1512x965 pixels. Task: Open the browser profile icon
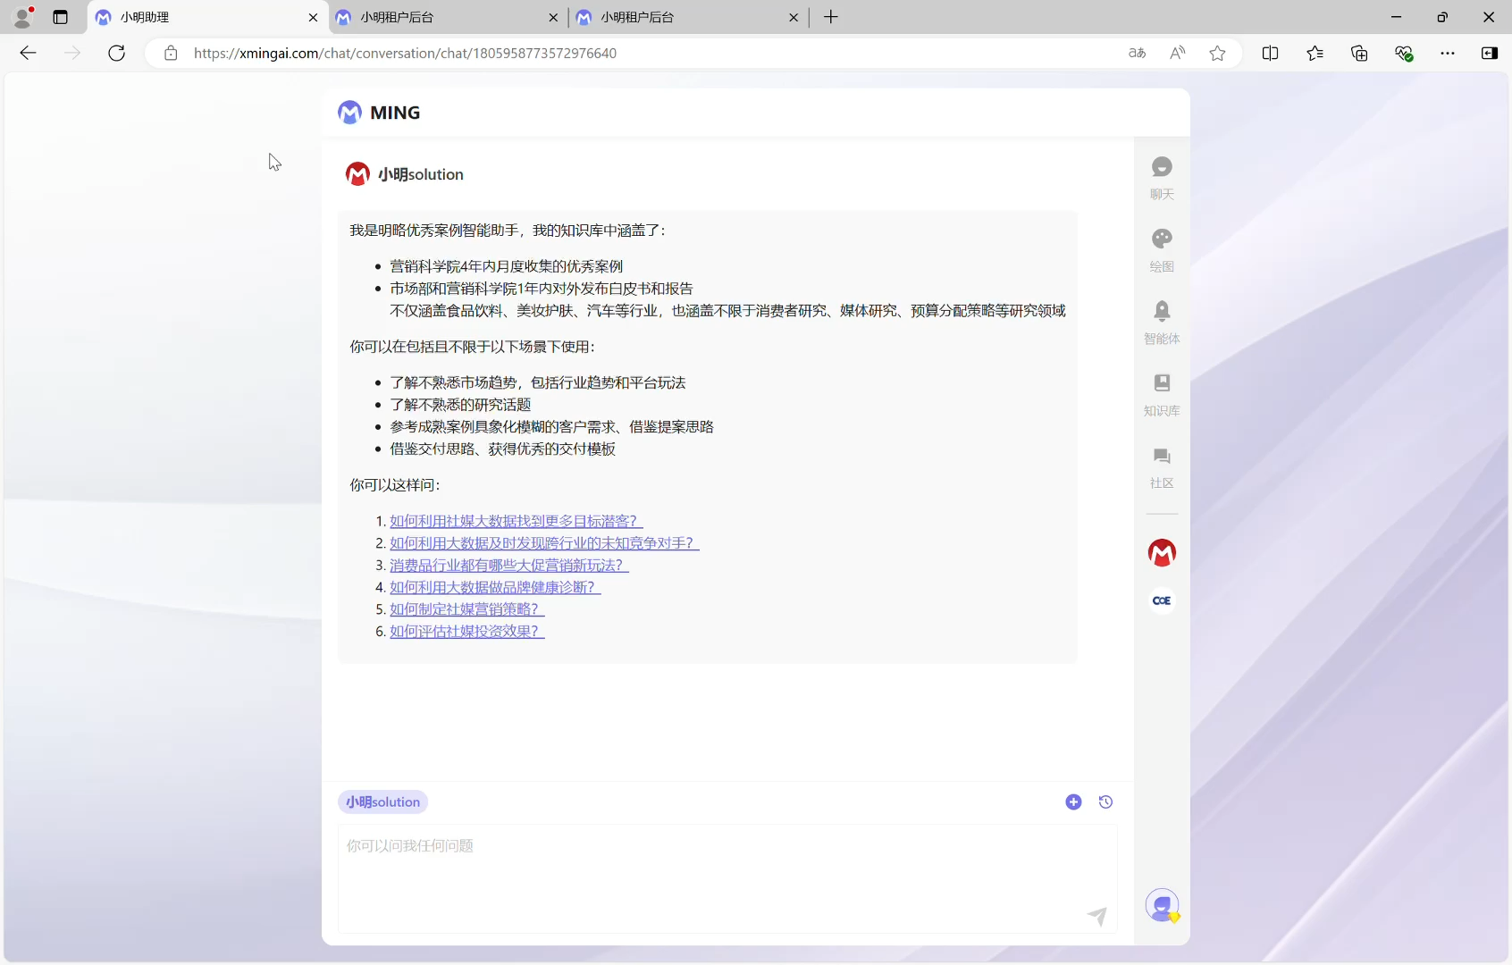(23, 17)
